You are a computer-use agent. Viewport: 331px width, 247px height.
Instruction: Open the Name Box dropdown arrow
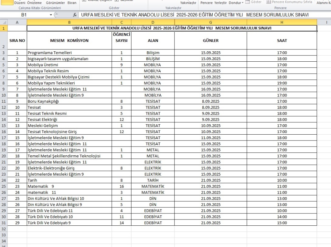click(x=51, y=15)
